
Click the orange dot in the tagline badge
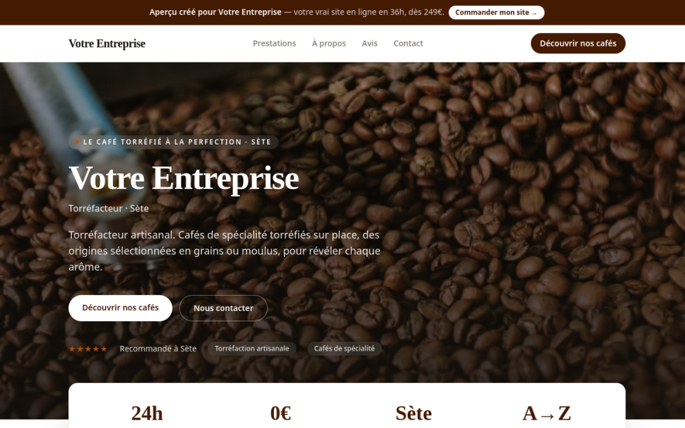coord(77,142)
